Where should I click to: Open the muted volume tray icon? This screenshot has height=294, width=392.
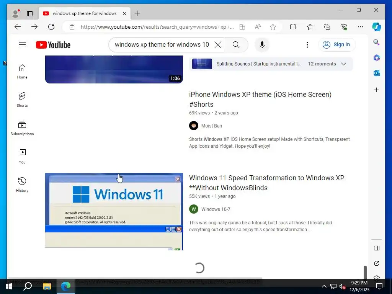pyautogui.click(x=342, y=286)
